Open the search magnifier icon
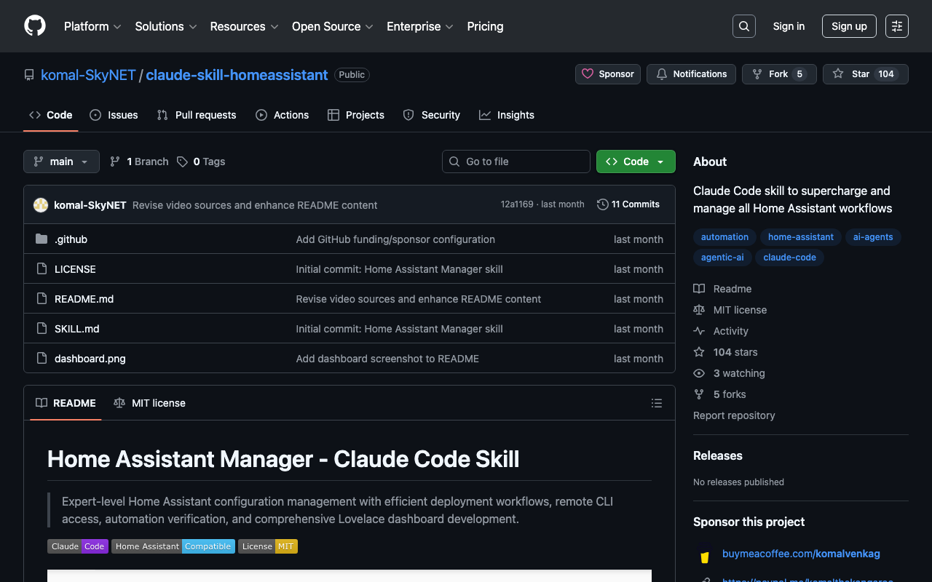 743,26
